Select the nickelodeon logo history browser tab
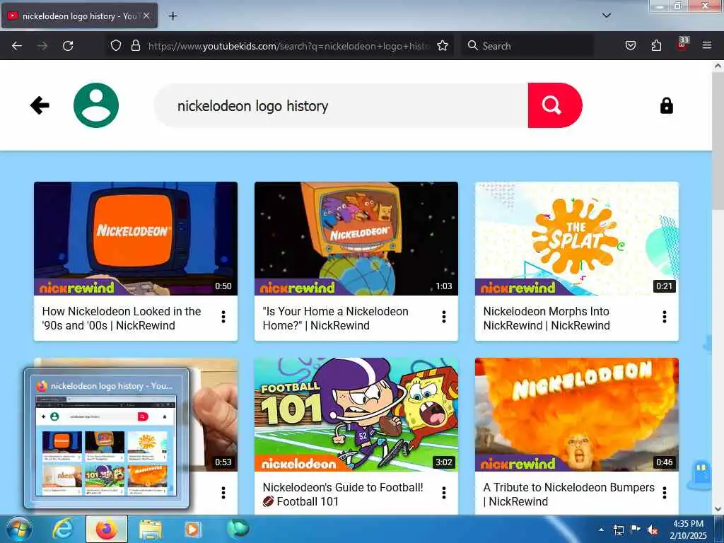The width and height of the screenshot is (724, 543). 79,16
